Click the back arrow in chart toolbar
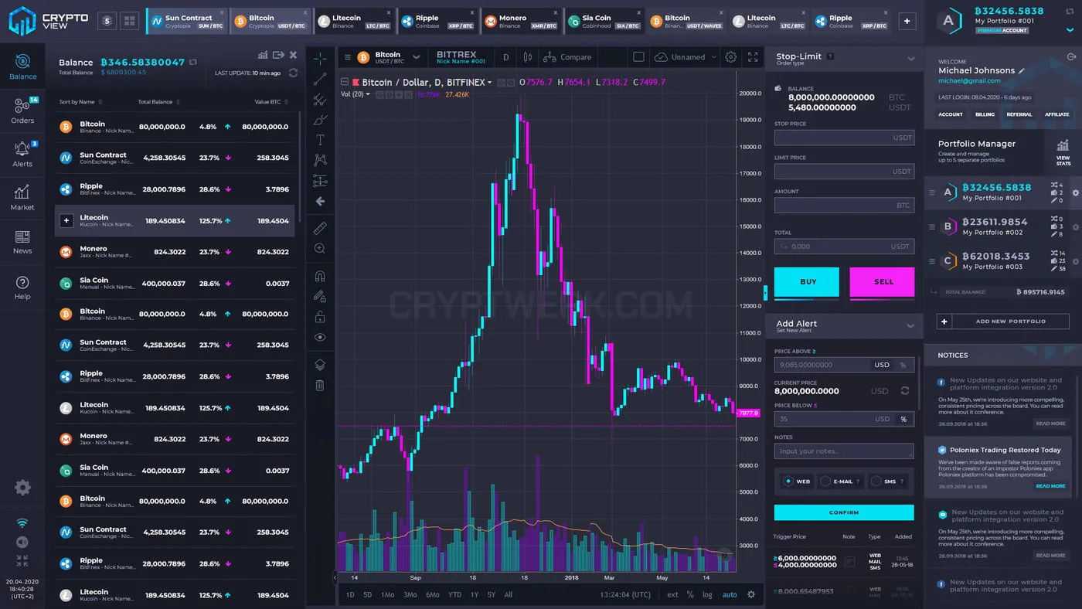 point(320,201)
